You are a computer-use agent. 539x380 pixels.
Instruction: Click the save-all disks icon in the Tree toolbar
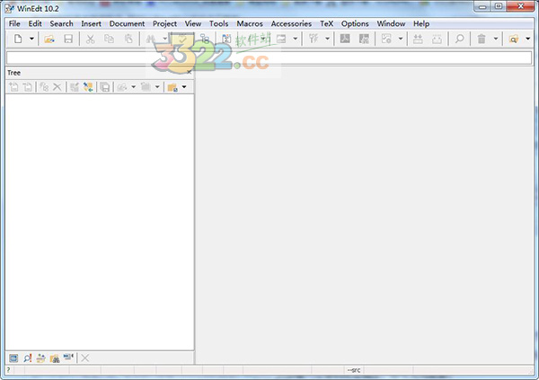click(105, 87)
